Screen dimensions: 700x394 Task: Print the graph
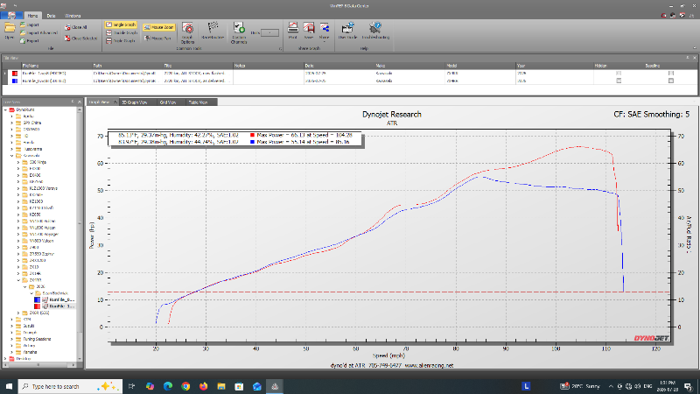pyautogui.click(x=293, y=31)
